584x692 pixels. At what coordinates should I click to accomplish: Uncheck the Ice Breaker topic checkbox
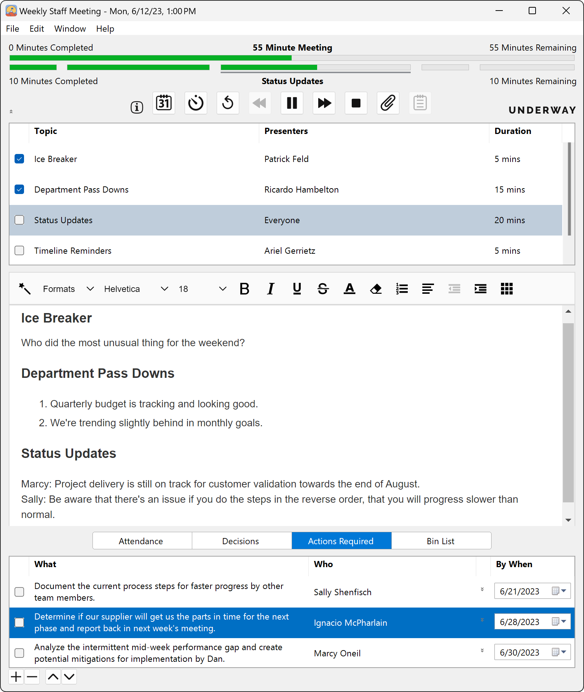pyautogui.click(x=19, y=159)
